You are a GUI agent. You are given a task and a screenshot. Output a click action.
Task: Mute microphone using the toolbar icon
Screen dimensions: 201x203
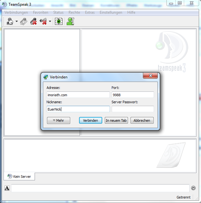[x=33, y=22]
